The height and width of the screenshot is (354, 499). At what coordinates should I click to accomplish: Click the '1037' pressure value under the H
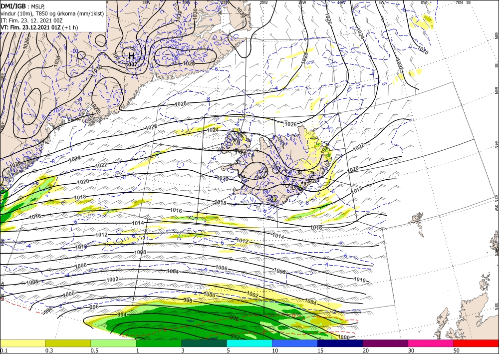pyautogui.click(x=131, y=64)
